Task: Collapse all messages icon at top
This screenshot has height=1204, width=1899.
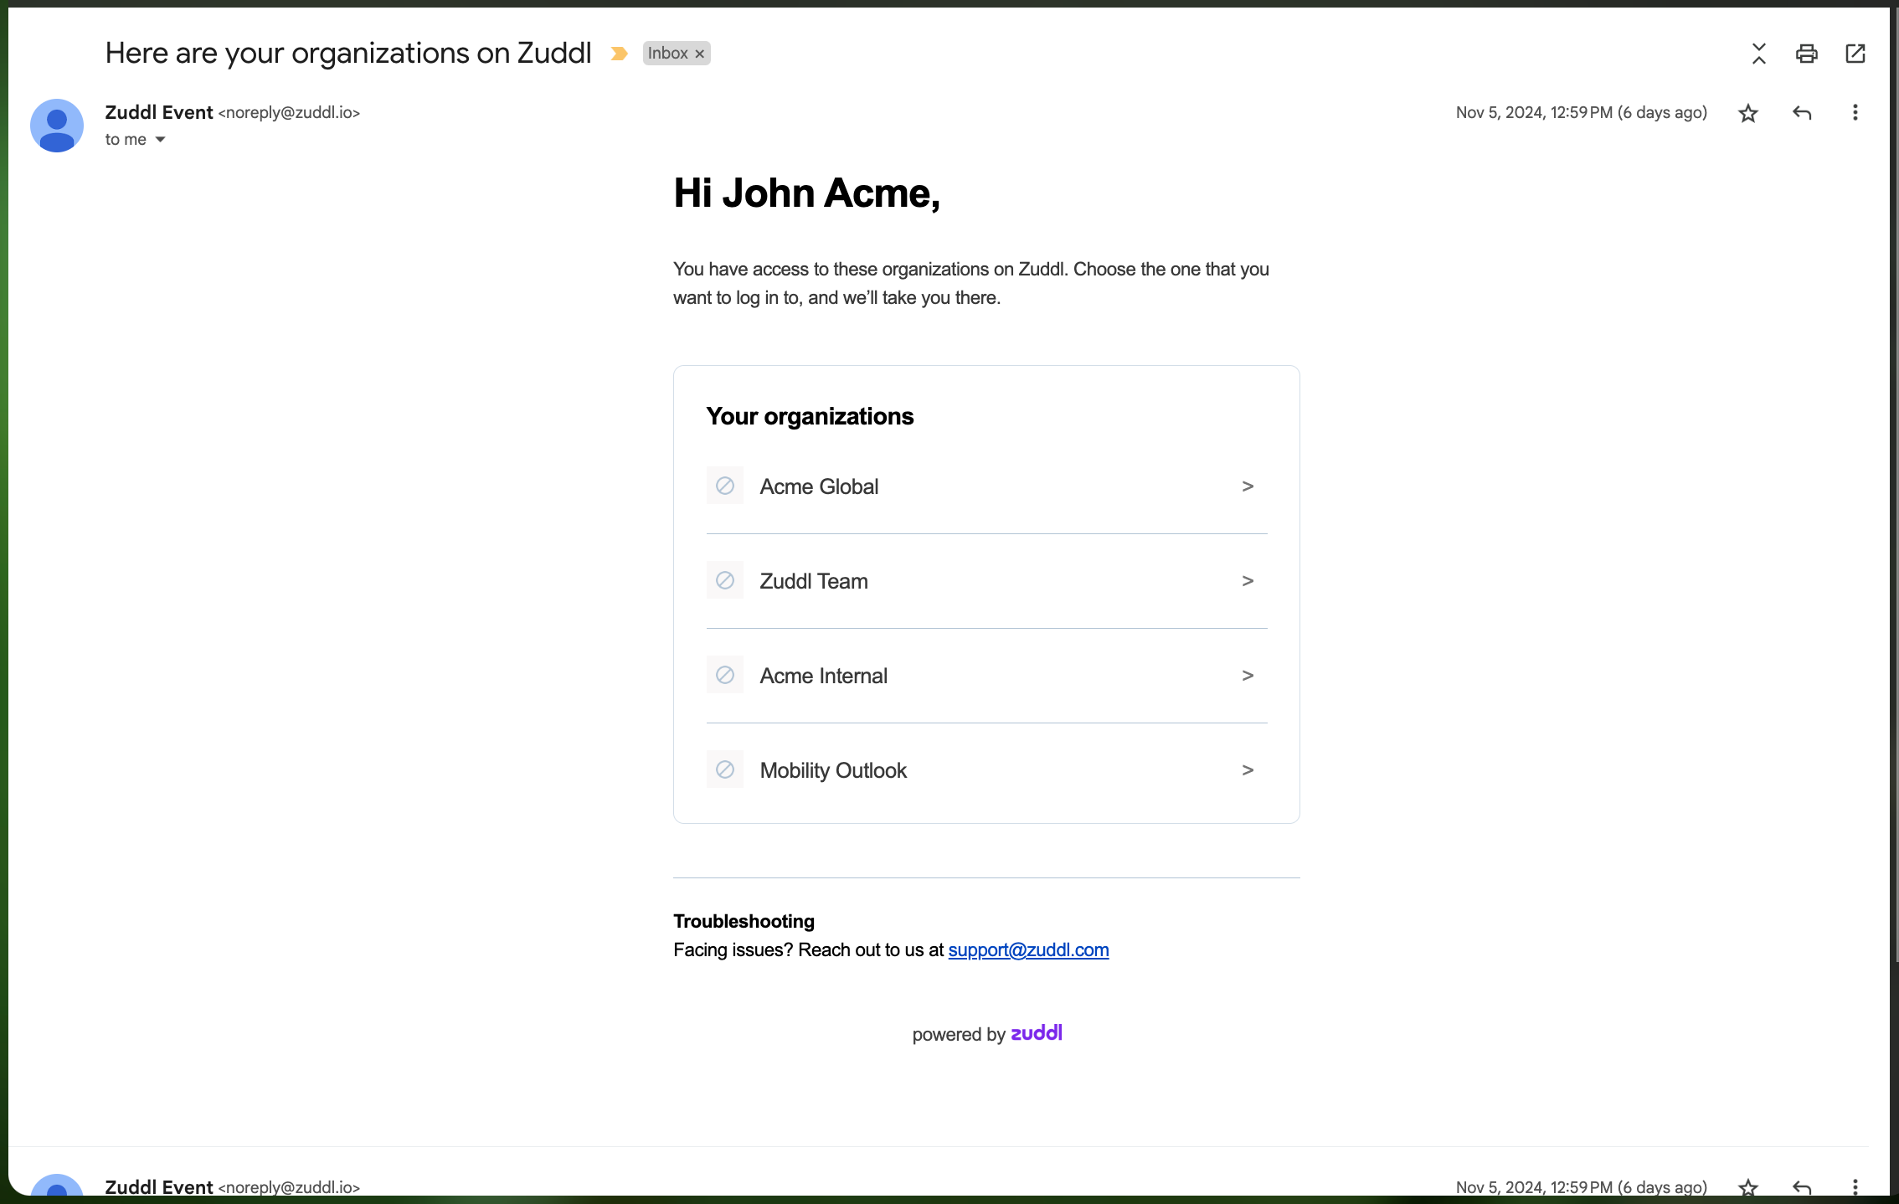Action: [x=1758, y=54]
